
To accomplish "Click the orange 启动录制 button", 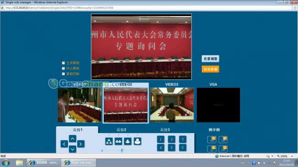I will (210, 69).
